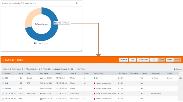Screen dimensions: 183x102
Task: Click the Hardware department cell
Action: pos(154,78)
